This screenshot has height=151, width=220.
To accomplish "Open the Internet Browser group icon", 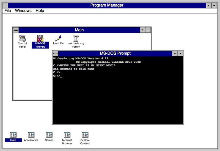I will (67, 138).
